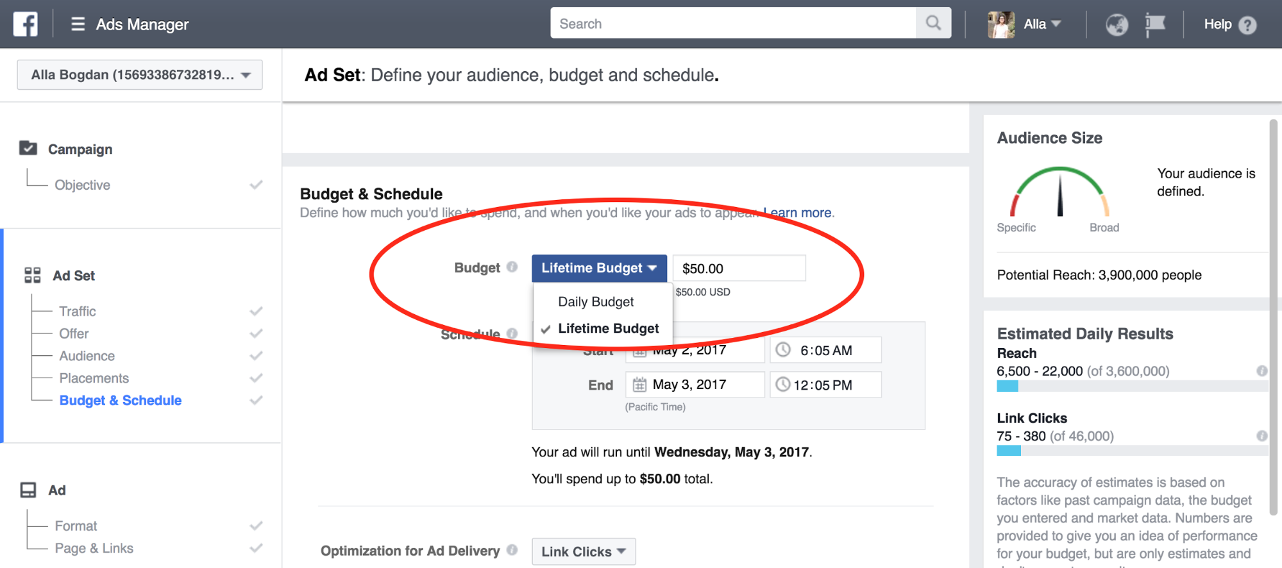Click the $50.00 USD label
This screenshot has height=568, width=1282.
click(703, 292)
